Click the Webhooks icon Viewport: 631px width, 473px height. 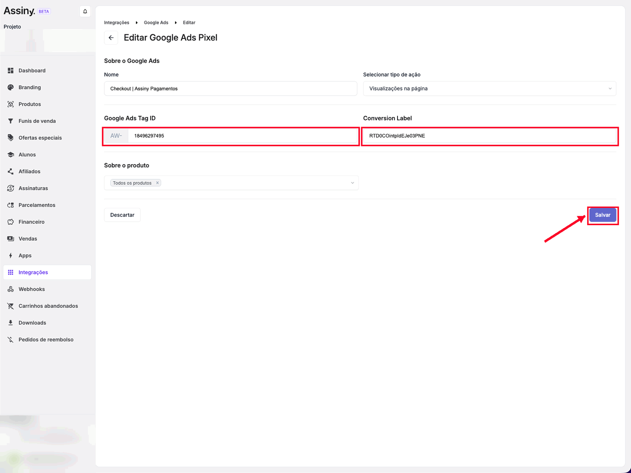tap(11, 290)
